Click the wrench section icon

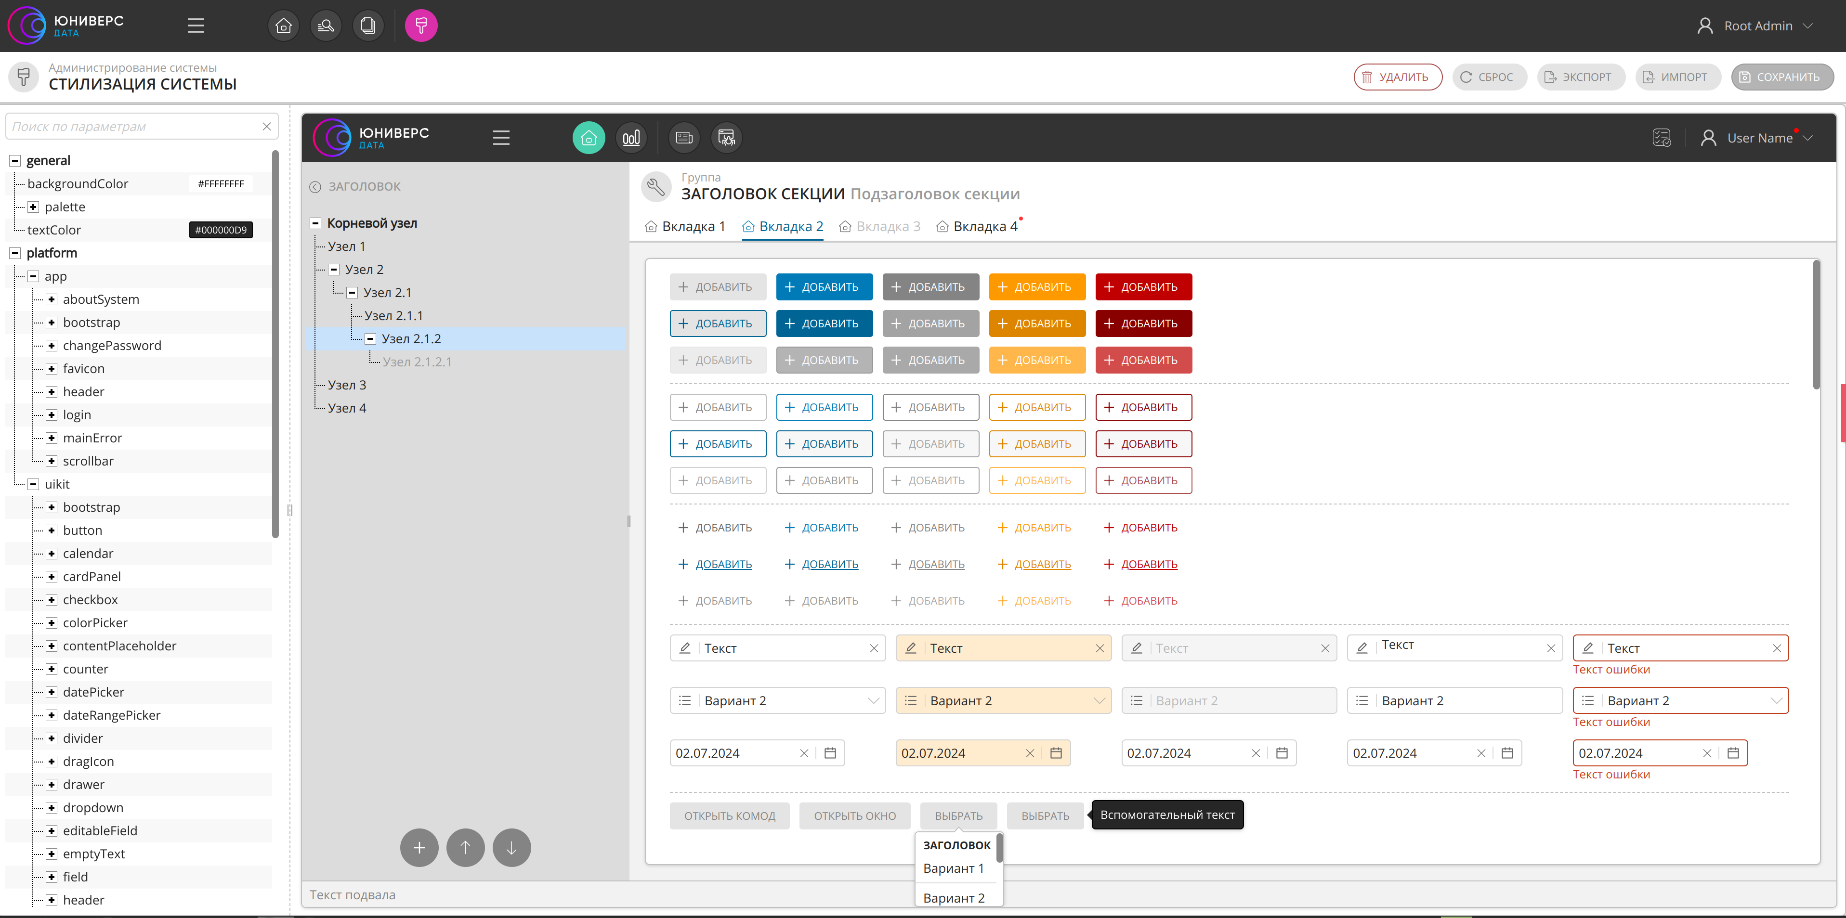coord(655,187)
